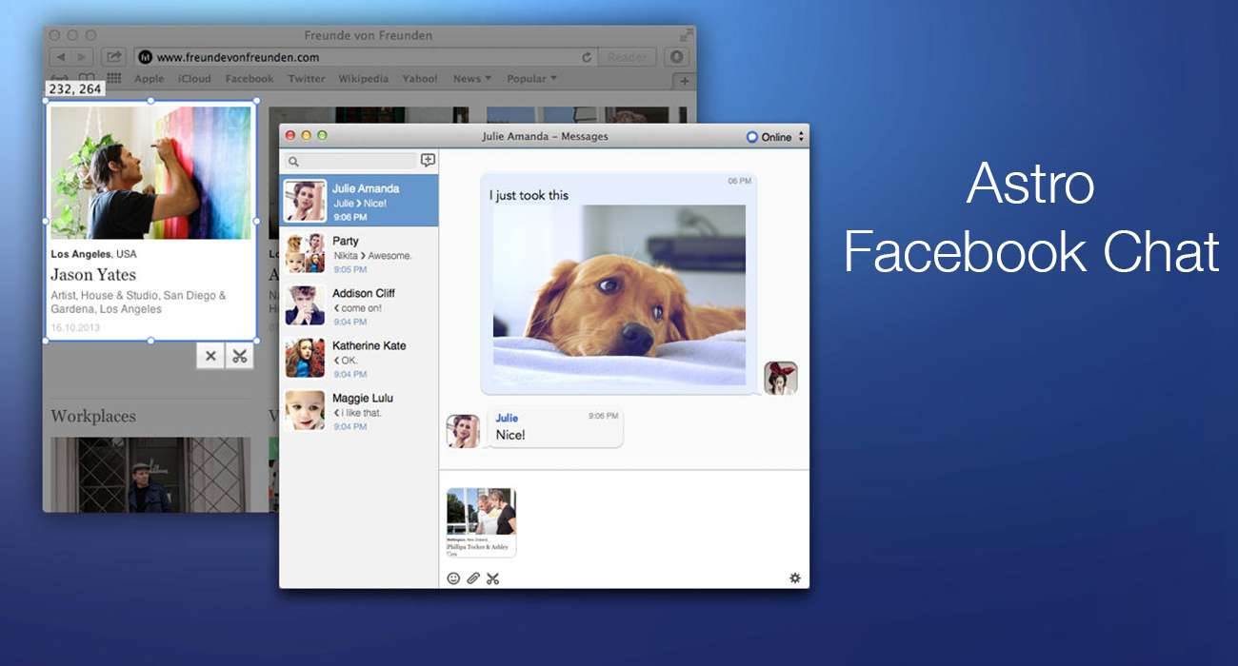
Task: Open the Addison Cliff conversation
Action: click(359, 305)
